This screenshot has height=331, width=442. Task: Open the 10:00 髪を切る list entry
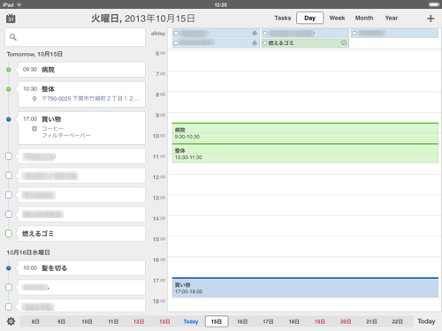click(x=81, y=268)
